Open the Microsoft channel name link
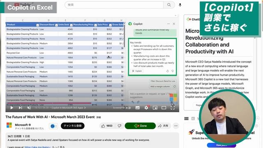Viewport: 263px width, 148px height. (21, 125)
